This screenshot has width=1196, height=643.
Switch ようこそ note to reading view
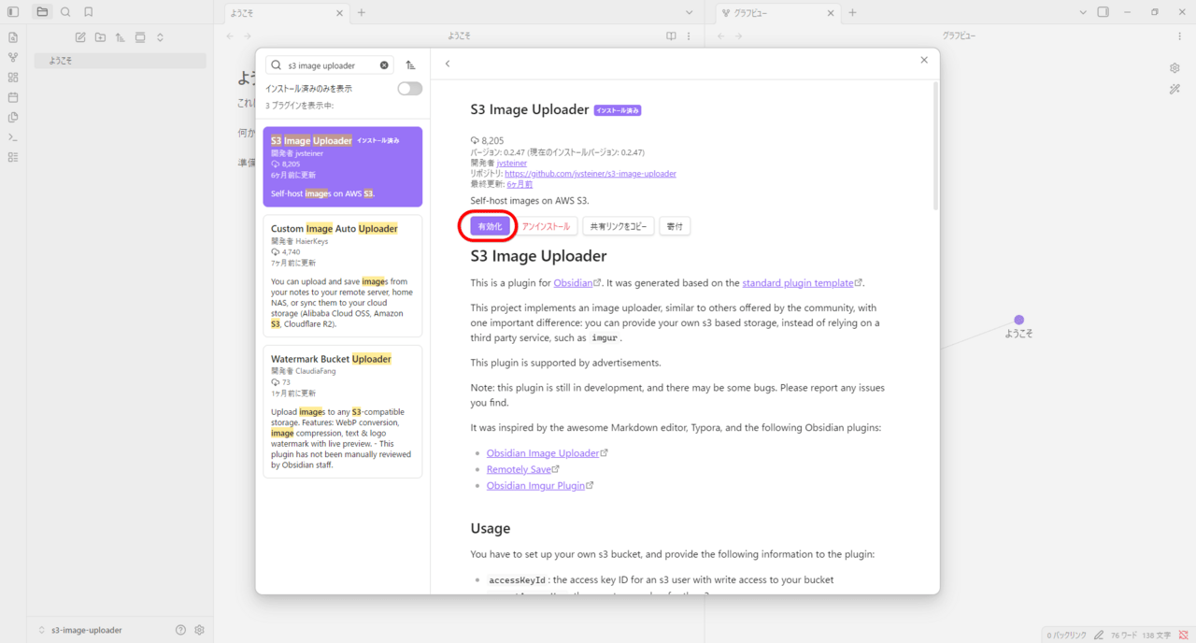pos(671,36)
